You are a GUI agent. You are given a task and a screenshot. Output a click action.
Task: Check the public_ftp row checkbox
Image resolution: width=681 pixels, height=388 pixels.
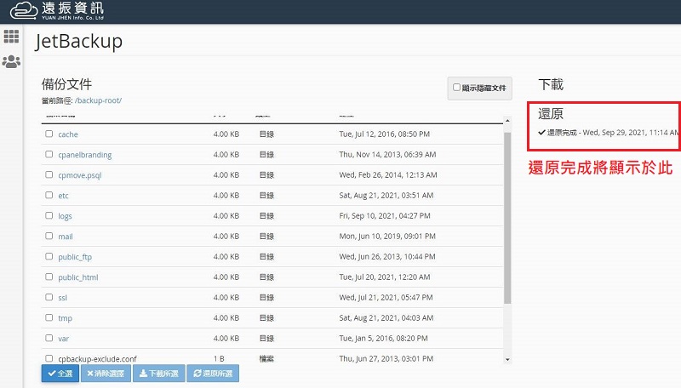pyautogui.click(x=49, y=256)
